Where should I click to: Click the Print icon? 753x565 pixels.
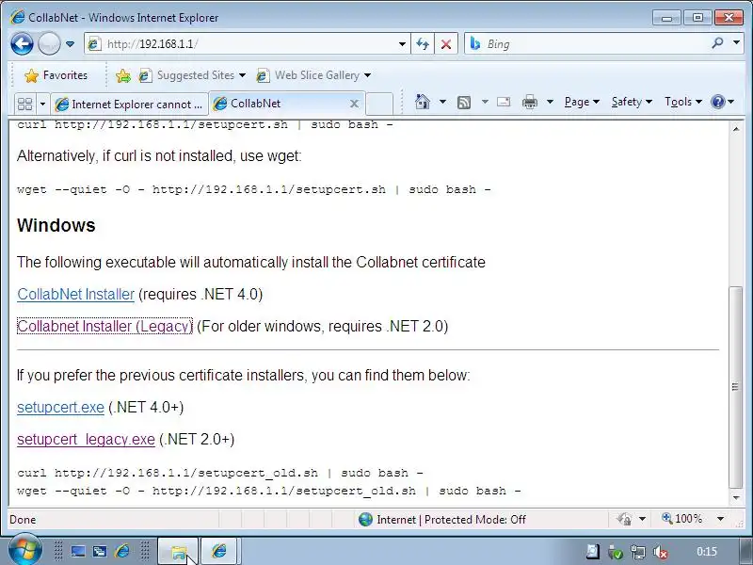pos(530,102)
